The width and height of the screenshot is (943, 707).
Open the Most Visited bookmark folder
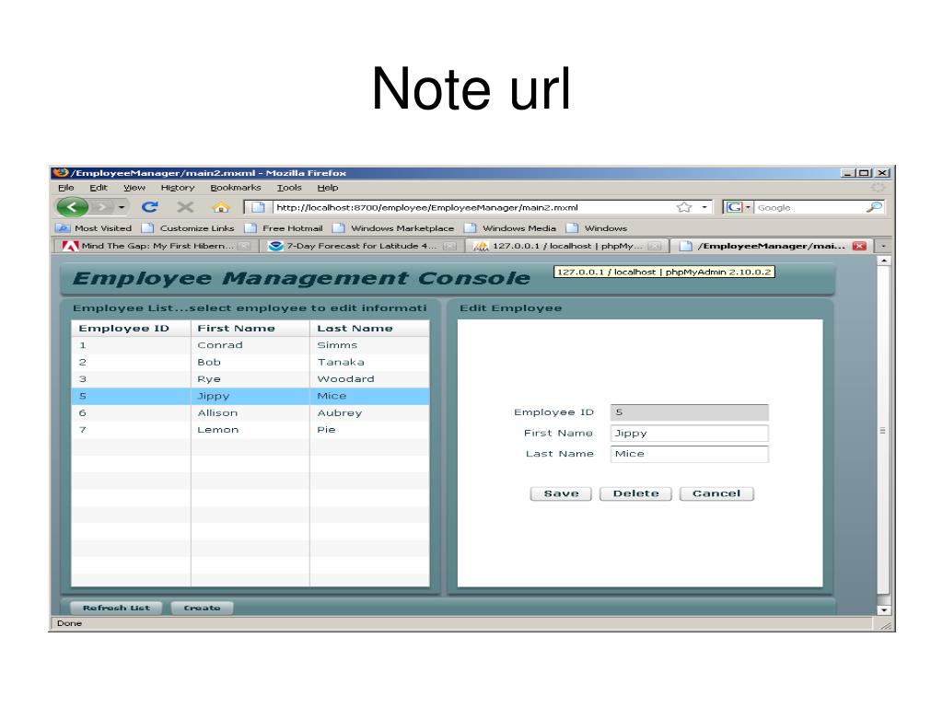(94, 228)
